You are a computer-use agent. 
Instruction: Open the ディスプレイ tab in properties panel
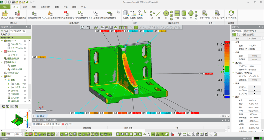click(x=250, y=31)
